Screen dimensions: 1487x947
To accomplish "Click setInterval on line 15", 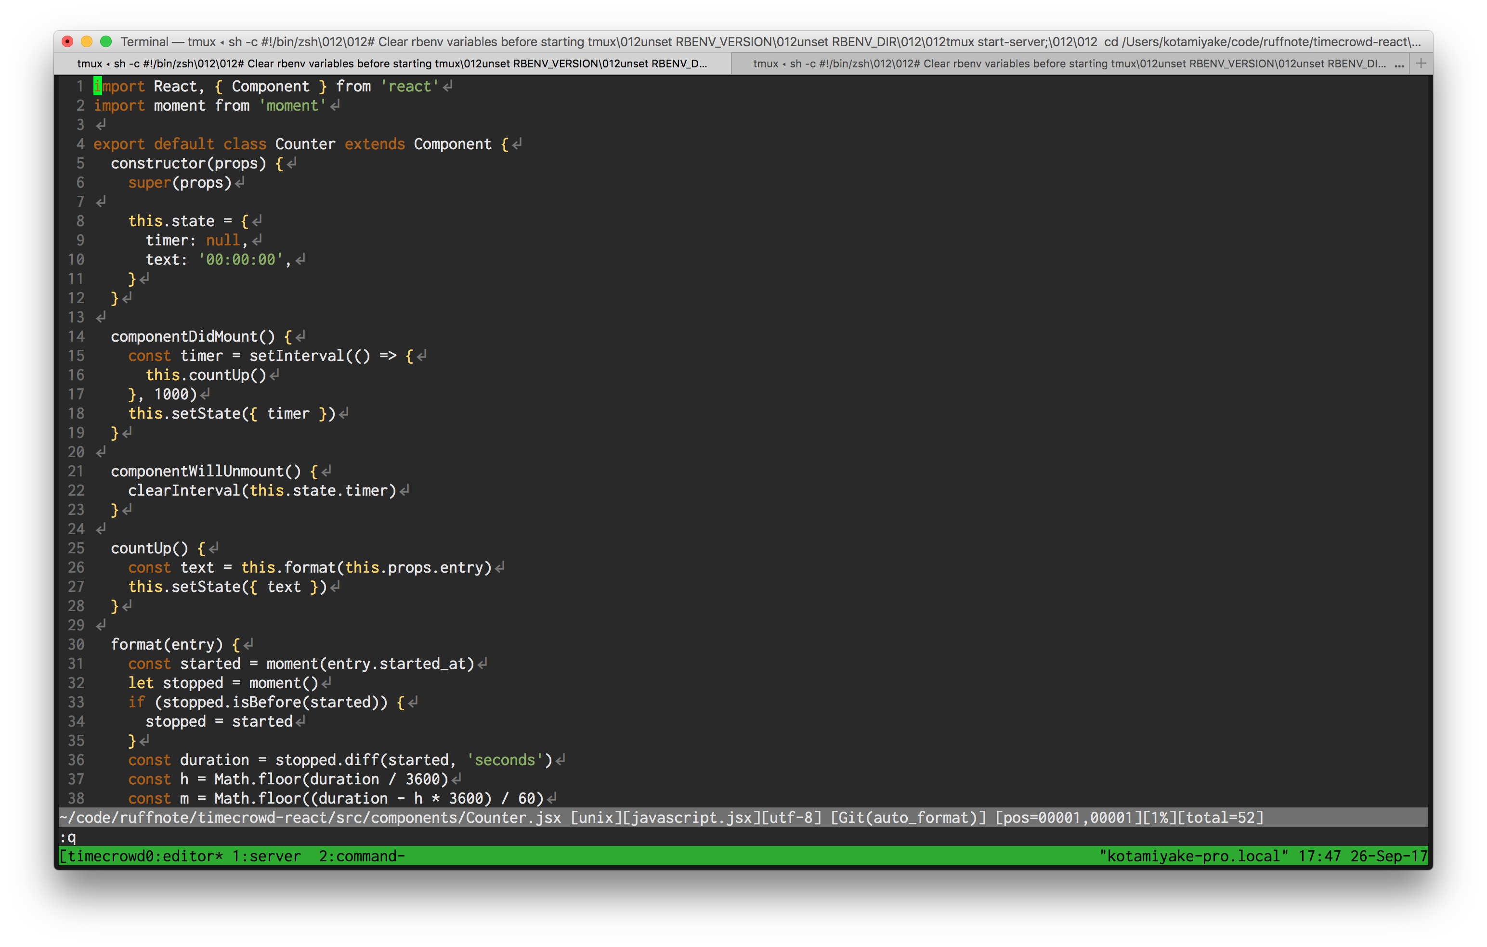I will click(x=297, y=355).
